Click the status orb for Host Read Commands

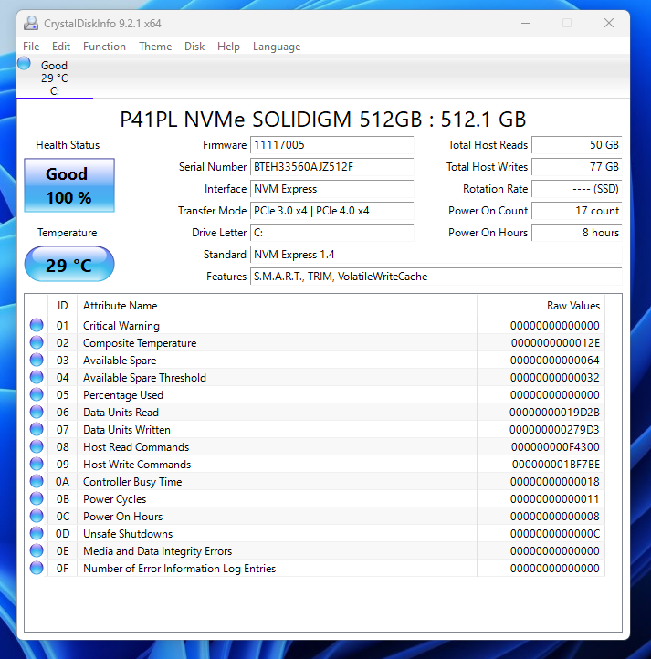37,446
